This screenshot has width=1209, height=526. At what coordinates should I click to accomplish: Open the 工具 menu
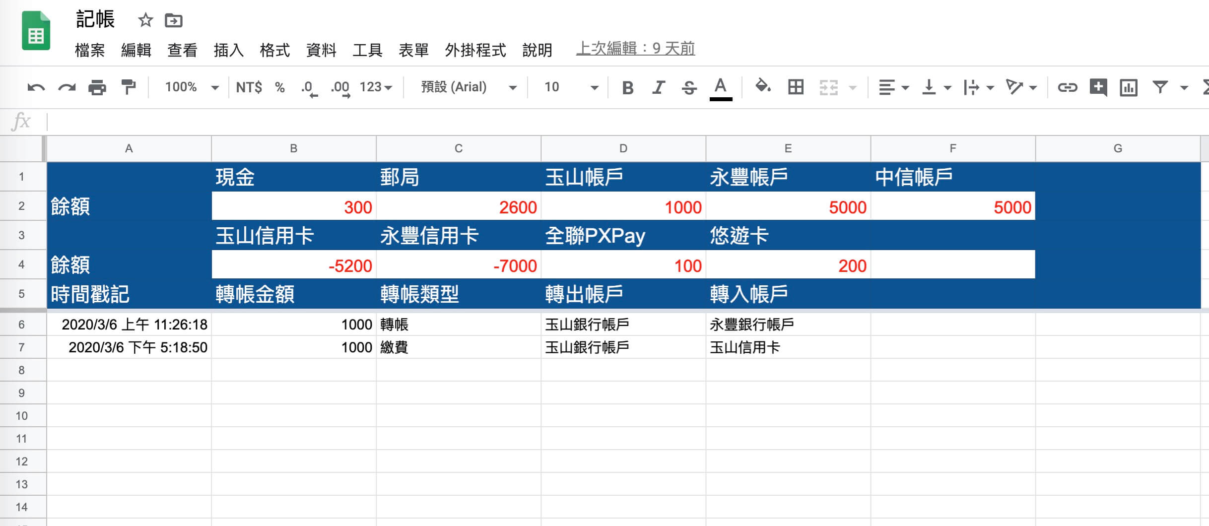pyautogui.click(x=367, y=50)
